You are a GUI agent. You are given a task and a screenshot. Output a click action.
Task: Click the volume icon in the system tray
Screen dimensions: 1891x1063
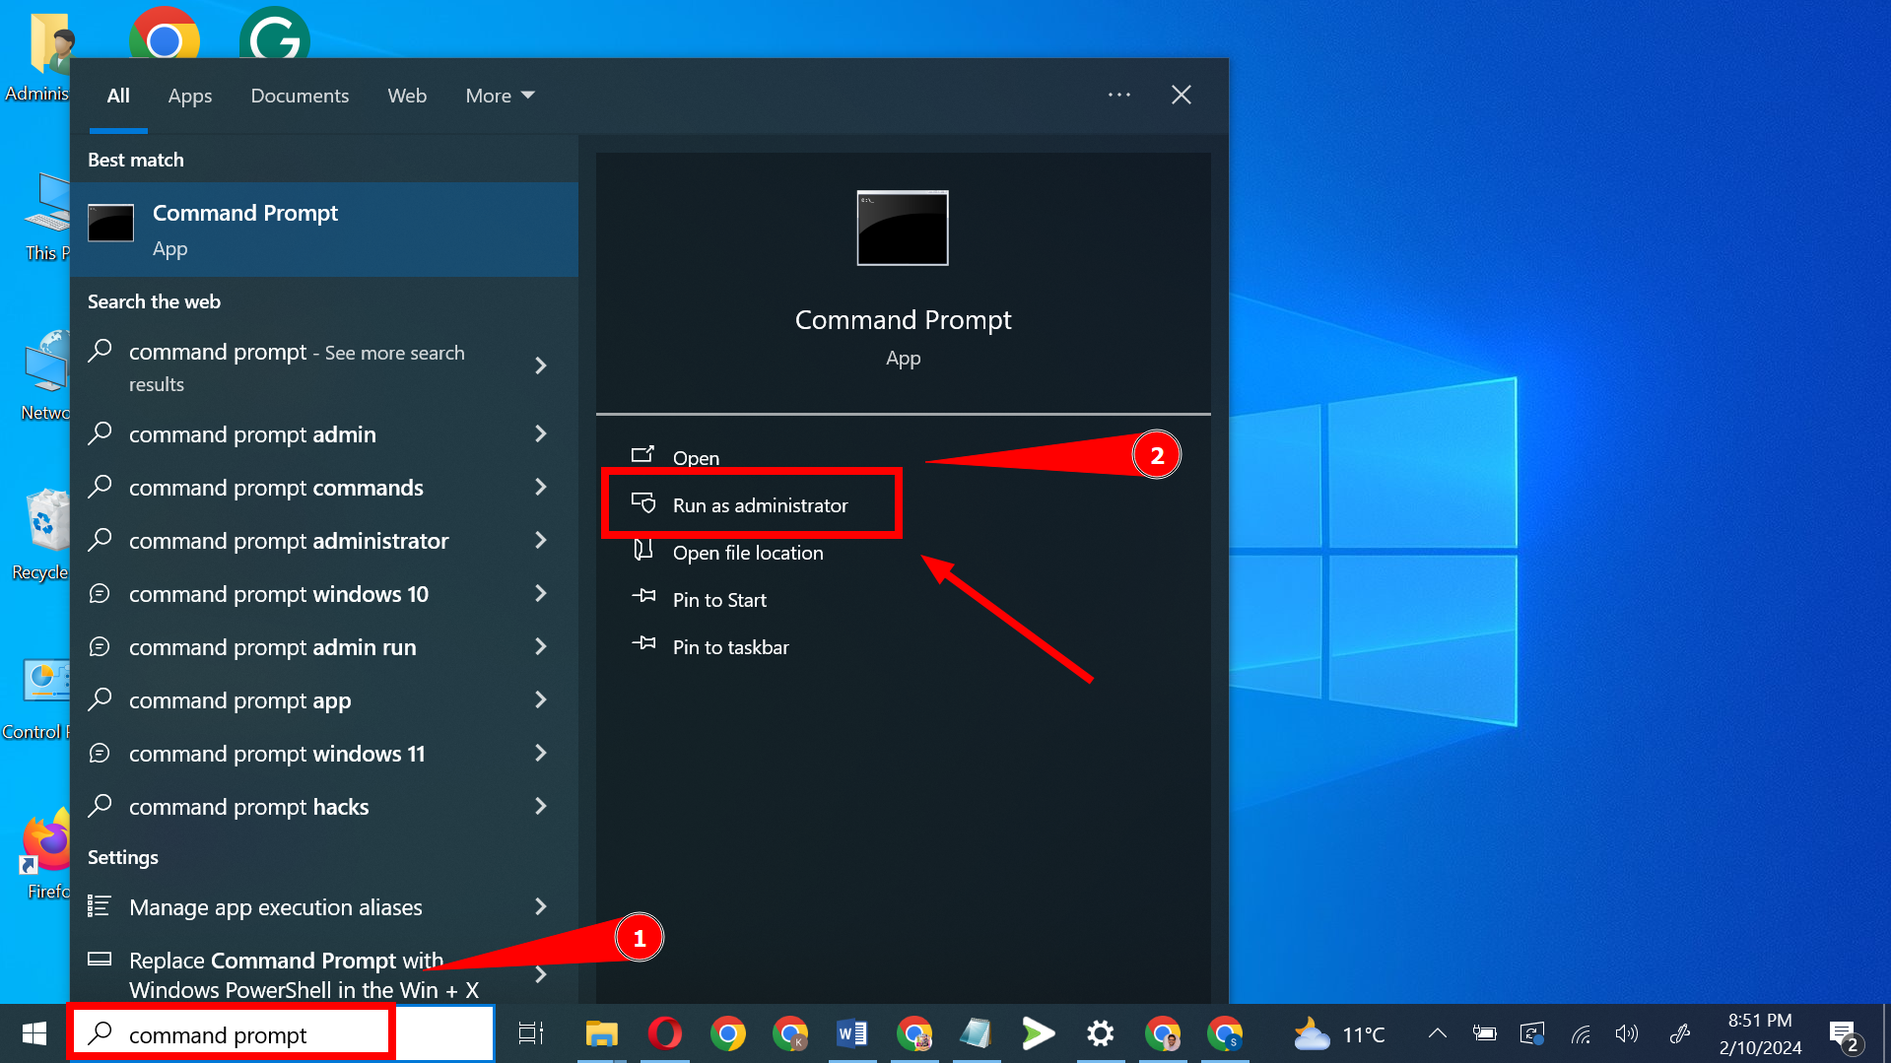(1627, 1033)
